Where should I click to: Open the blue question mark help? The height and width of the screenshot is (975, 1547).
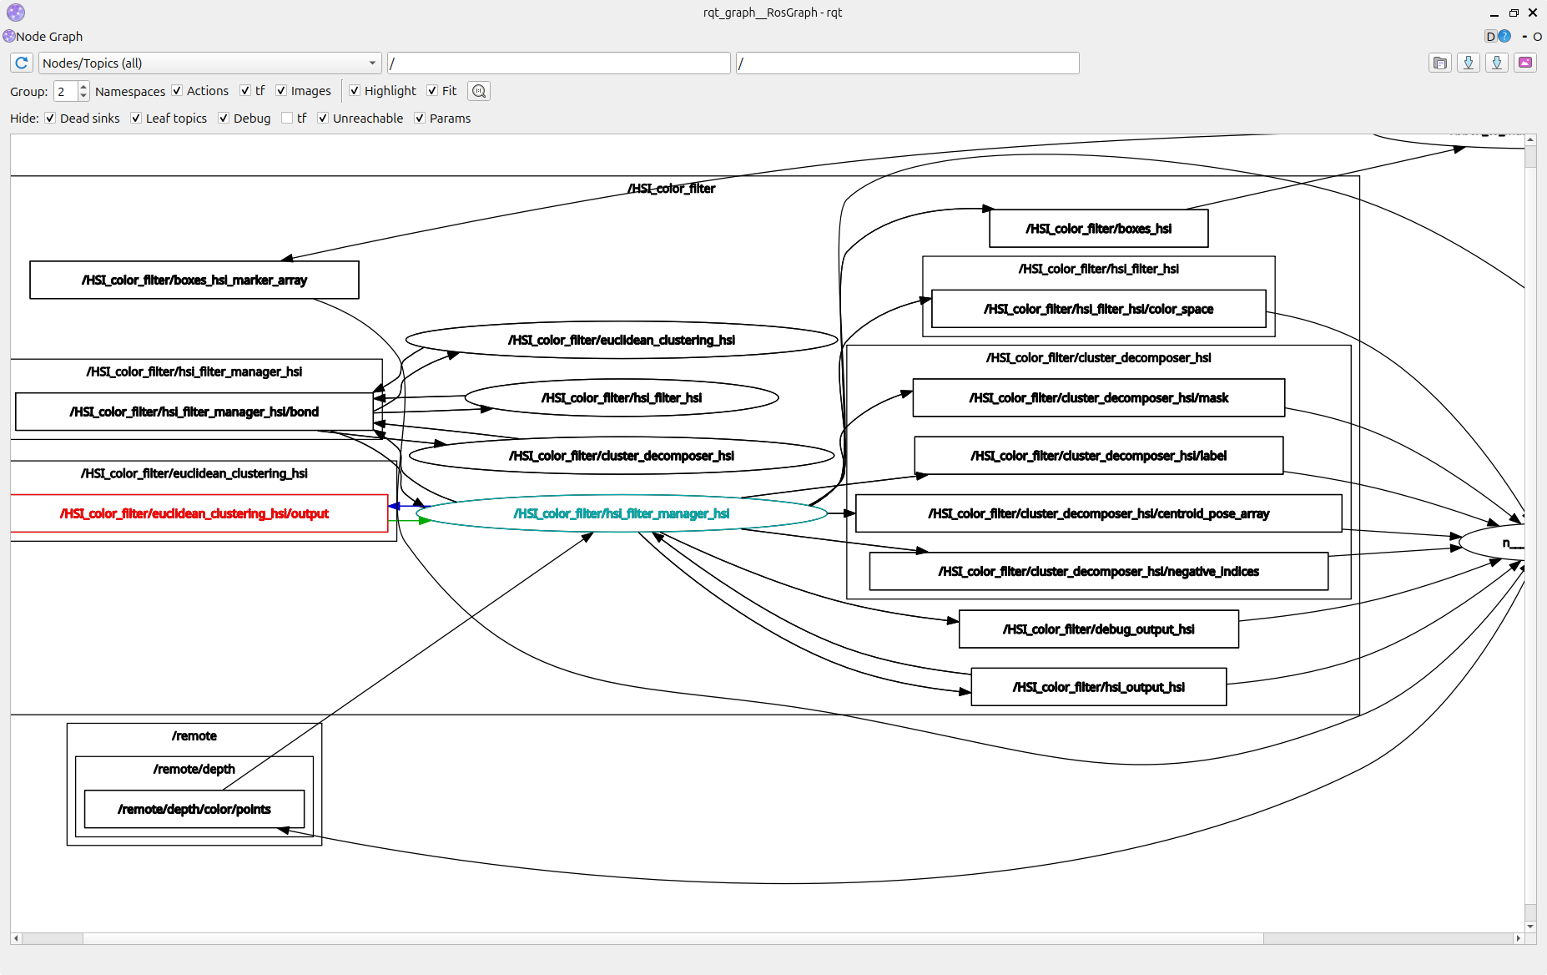(x=1504, y=37)
